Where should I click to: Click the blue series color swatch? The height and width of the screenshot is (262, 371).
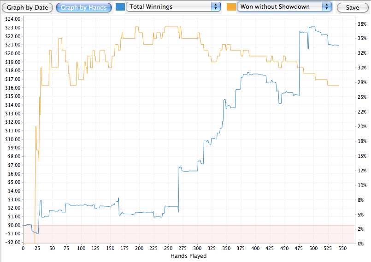[120, 6]
